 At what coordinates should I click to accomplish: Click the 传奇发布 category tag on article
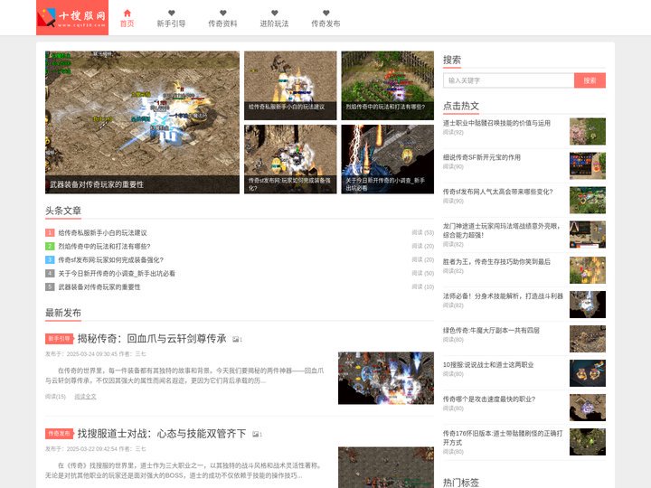pyautogui.click(x=59, y=434)
